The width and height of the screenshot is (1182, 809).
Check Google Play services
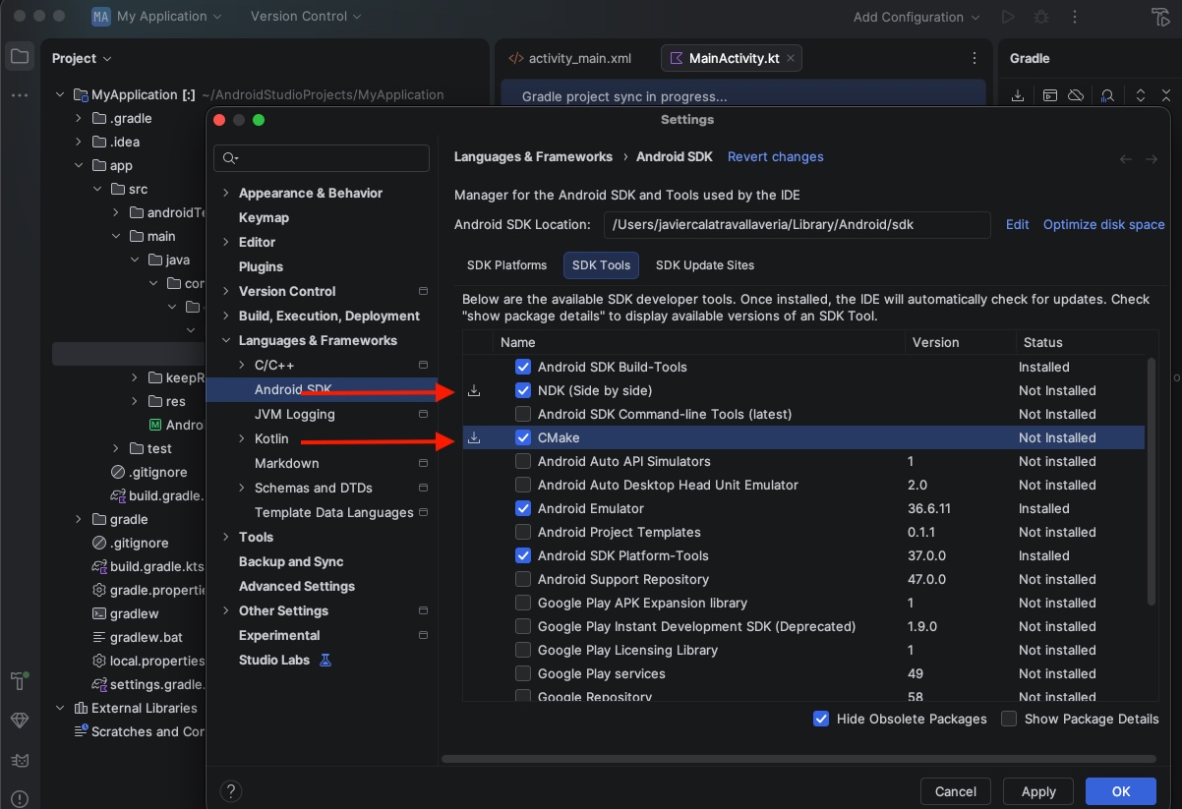click(x=523, y=673)
